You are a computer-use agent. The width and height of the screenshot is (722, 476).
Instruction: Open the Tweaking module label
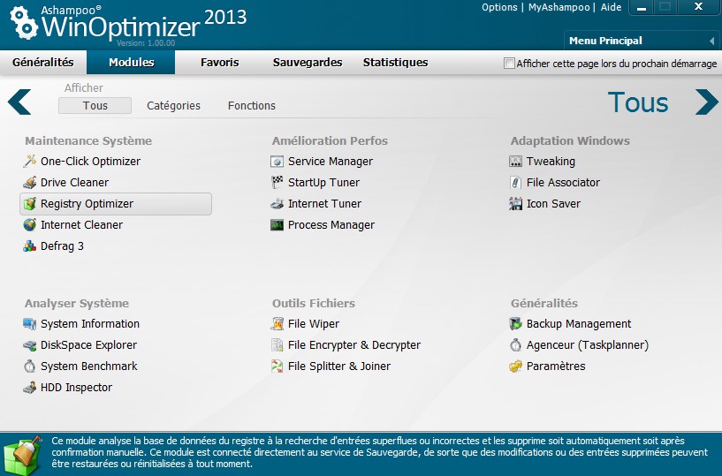coord(551,161)
